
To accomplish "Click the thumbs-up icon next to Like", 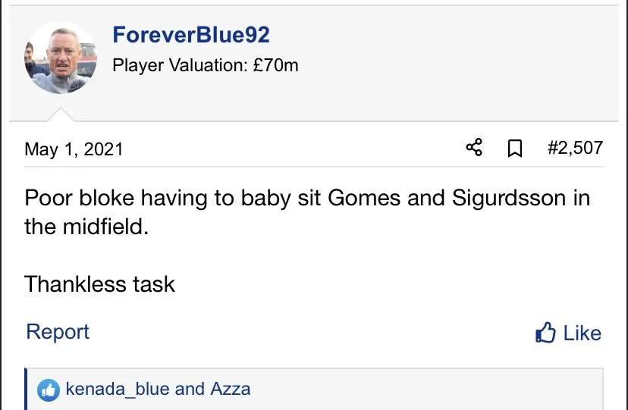I will point(545,333).
